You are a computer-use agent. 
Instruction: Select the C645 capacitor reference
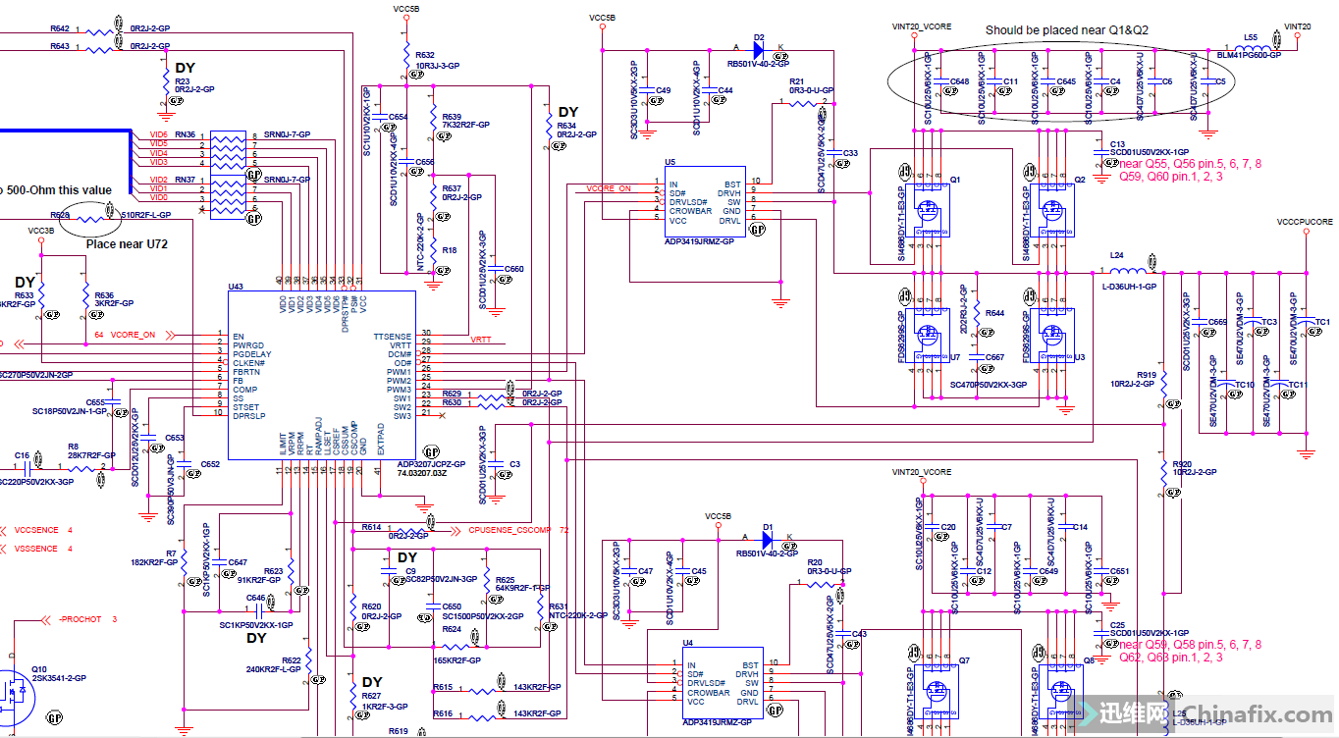click(x=1066, y=81)
